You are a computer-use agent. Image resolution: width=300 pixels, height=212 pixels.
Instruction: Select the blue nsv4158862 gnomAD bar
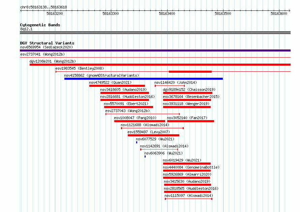[x=144, y=79]
